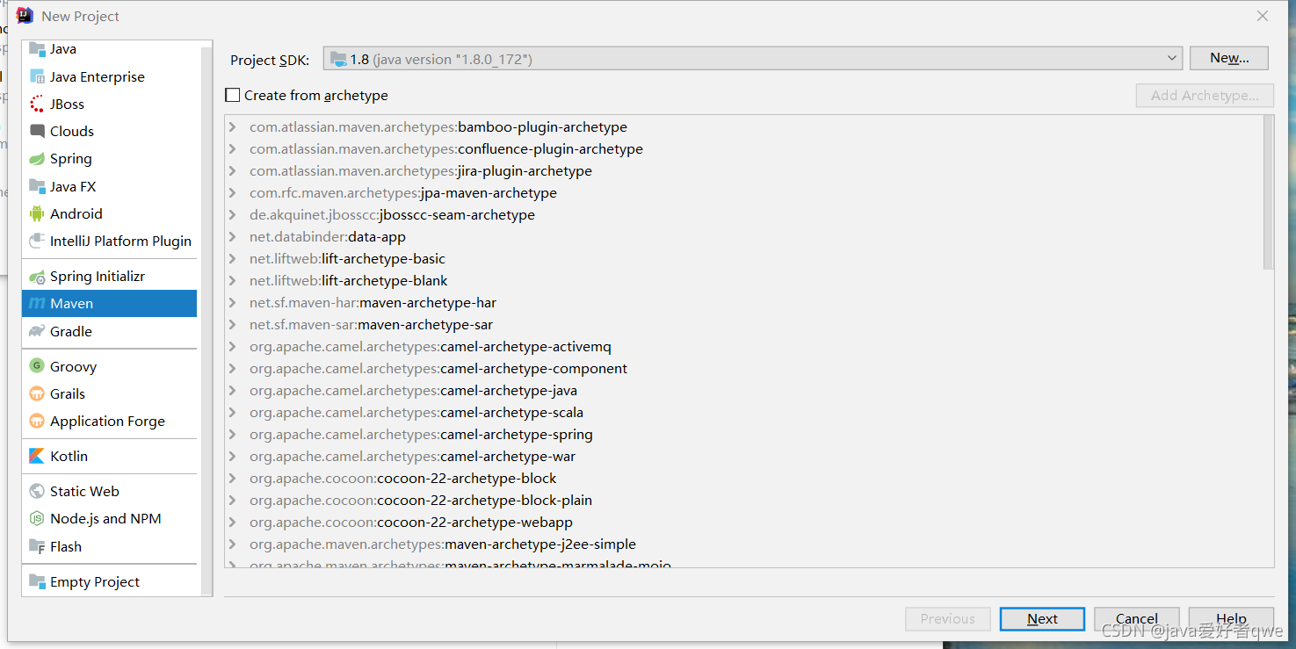1296x649 pixels.
Task: Select cocoon-22-archetype-block row
Action: 743,479
